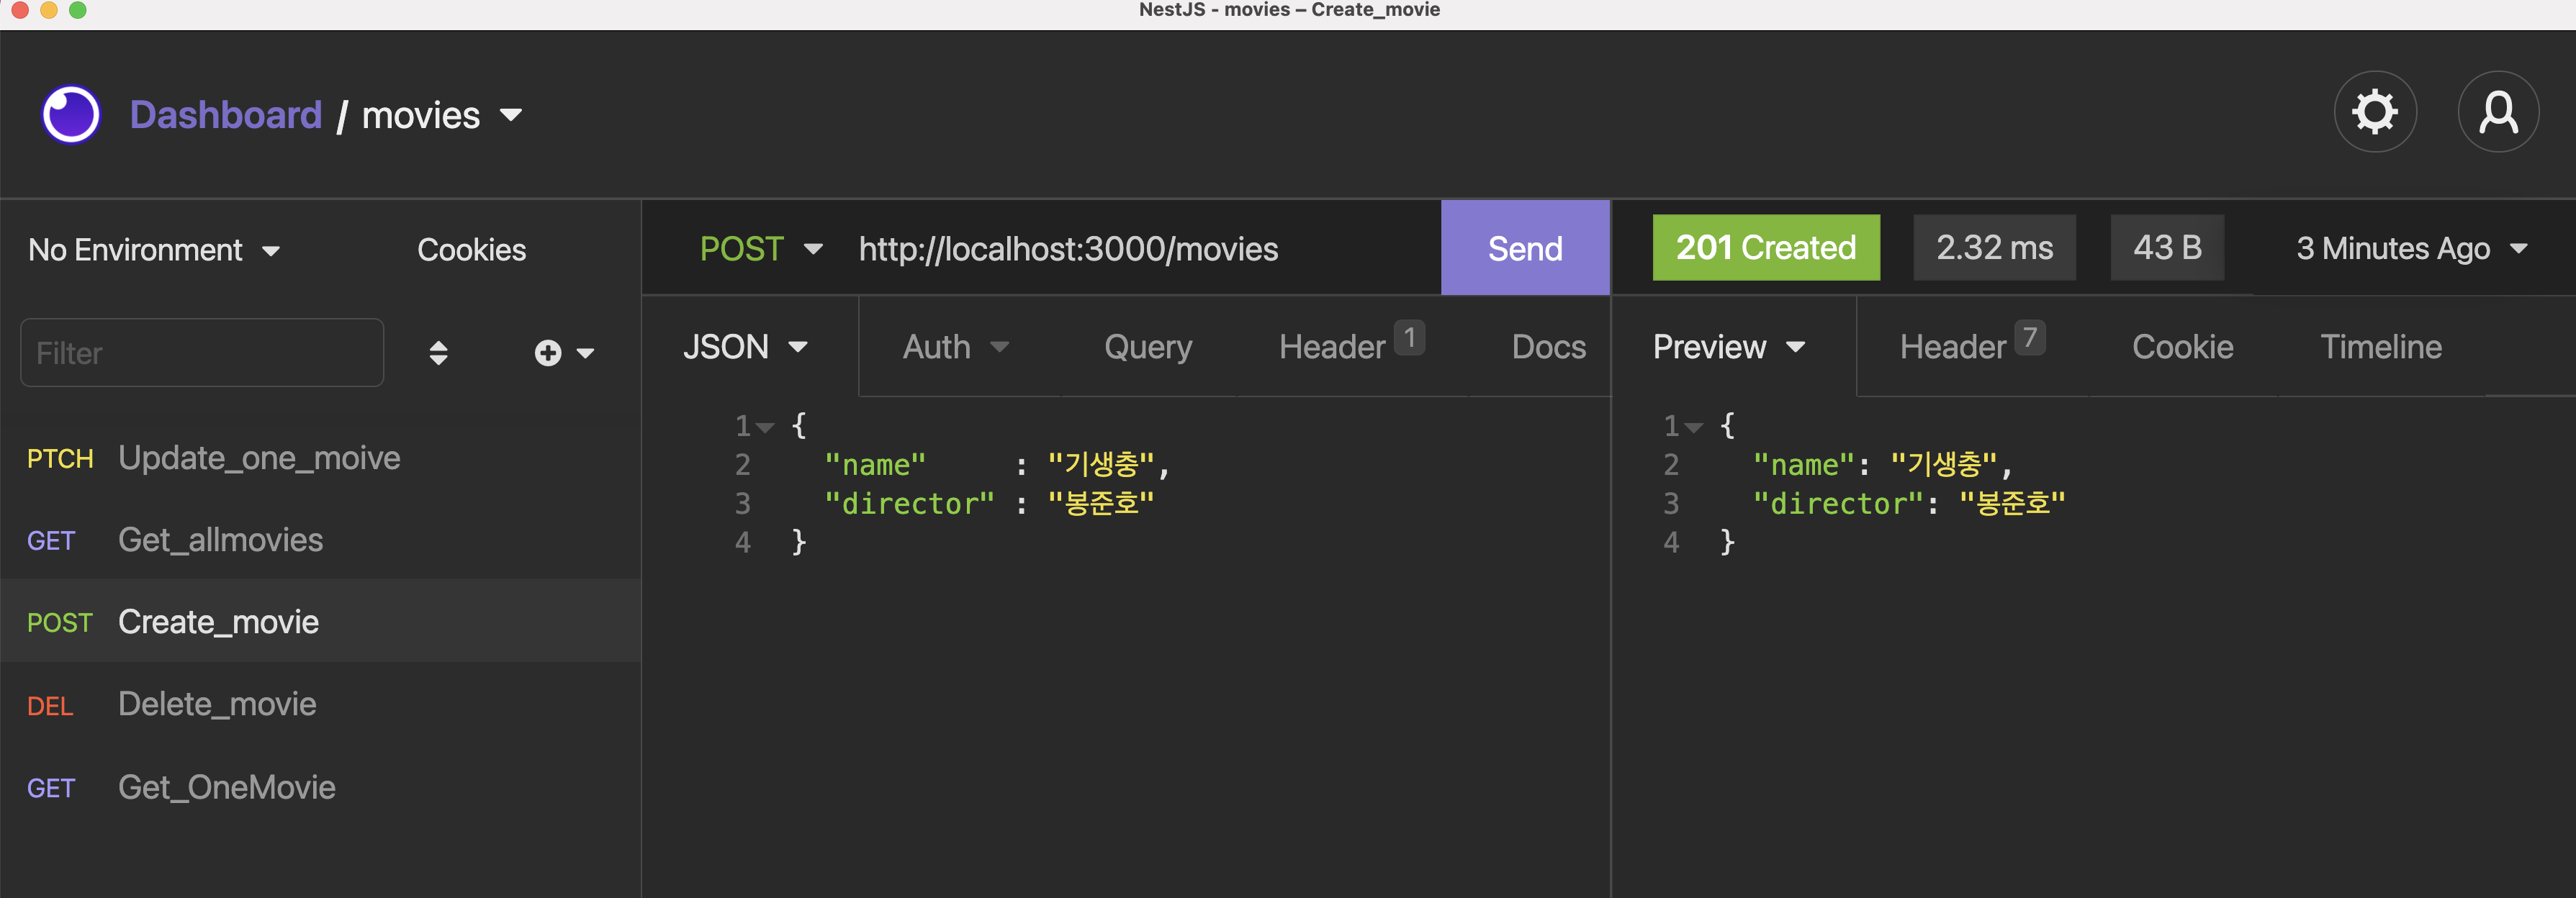Click the plus icon to create request
Viewport: 2576px width, 898px height.
(549, 353)
